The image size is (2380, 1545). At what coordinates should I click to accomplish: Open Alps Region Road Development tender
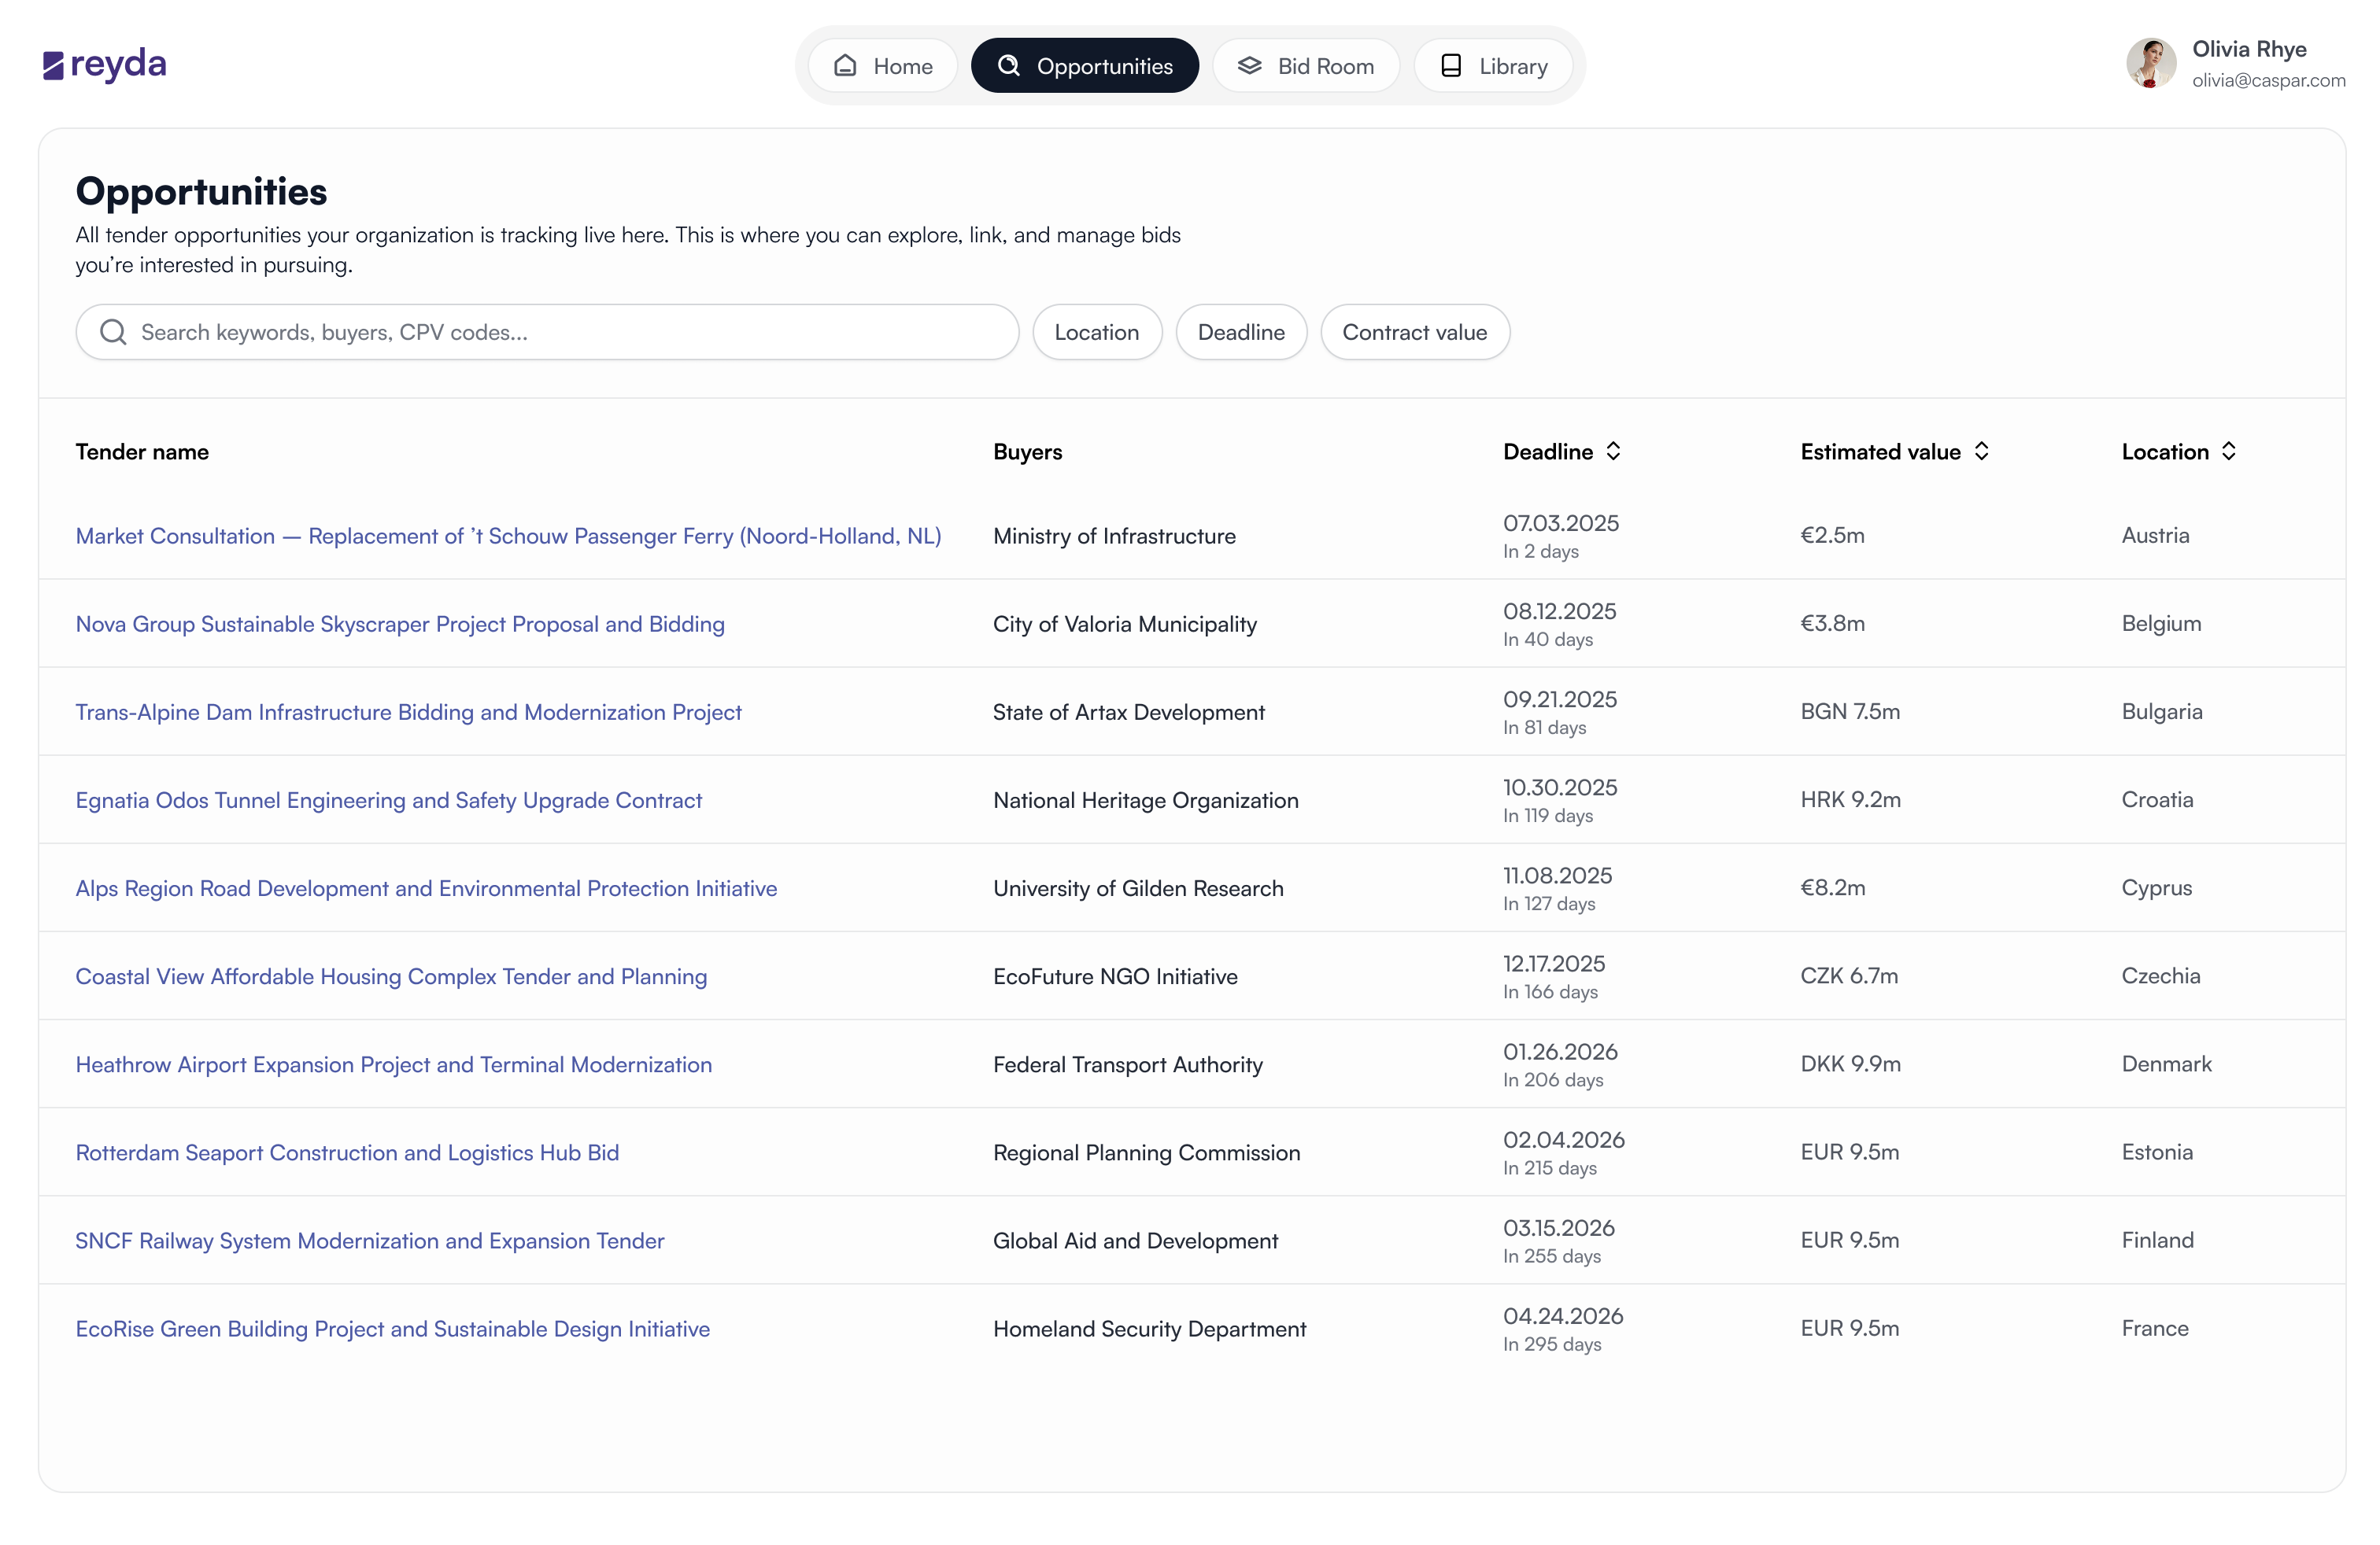[426, 888]
